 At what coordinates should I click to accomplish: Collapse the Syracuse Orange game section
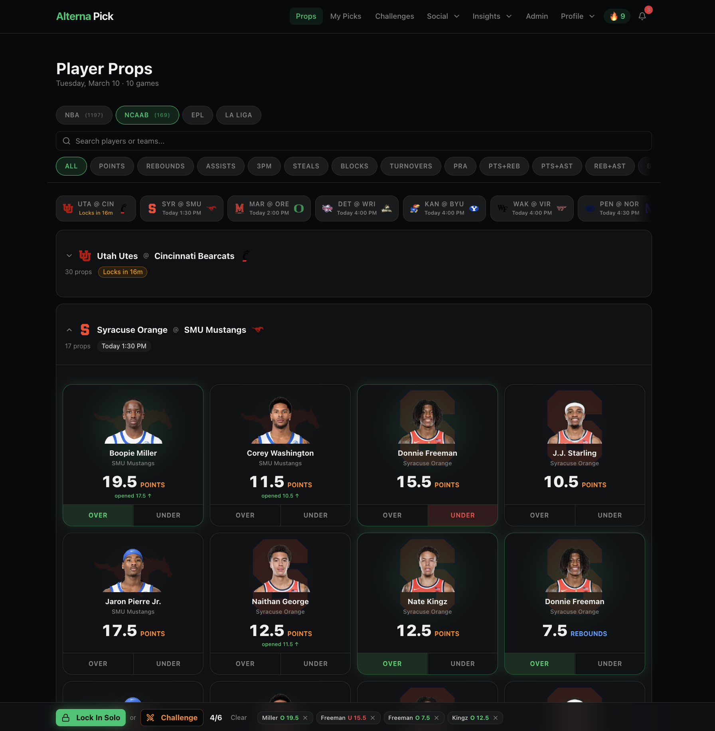click(x=69, y=330)
